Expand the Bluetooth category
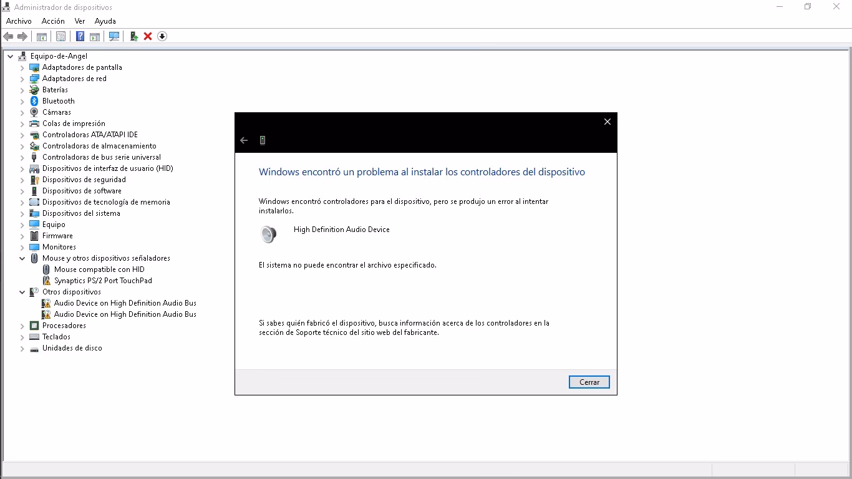Screen dimensions: 852x479 pyautogui.click(x=22, y=101)
